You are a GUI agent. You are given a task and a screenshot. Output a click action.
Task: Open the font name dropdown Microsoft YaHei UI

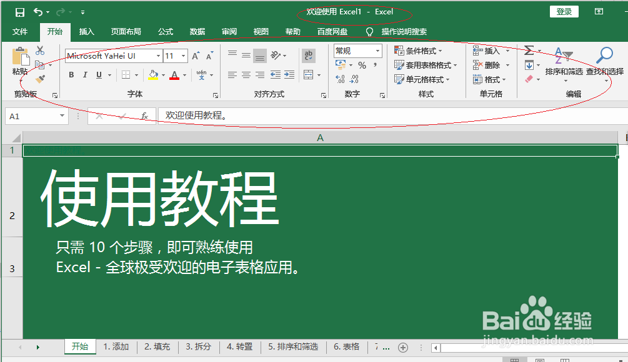pos(159,56)
